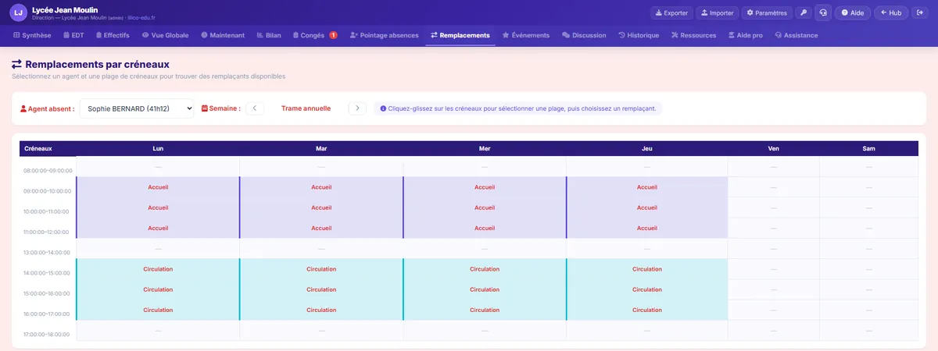Screen dimensions: 938x351
Task: Select Monday 09:00 Accueil slot
Action: click(x=158, y=187)
